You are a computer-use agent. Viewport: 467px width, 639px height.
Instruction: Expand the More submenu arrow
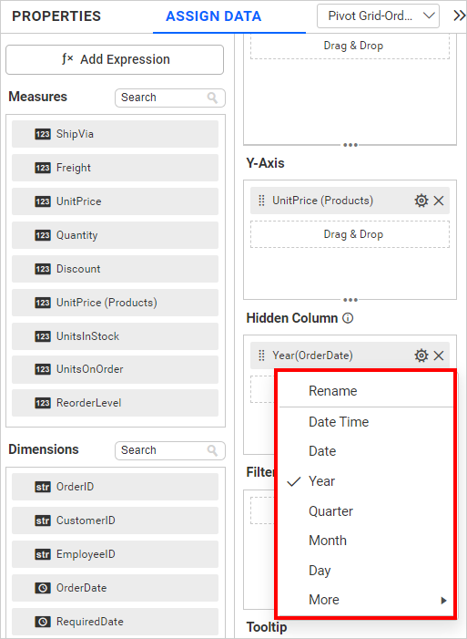pyautogui.click(x=444, y=600)
